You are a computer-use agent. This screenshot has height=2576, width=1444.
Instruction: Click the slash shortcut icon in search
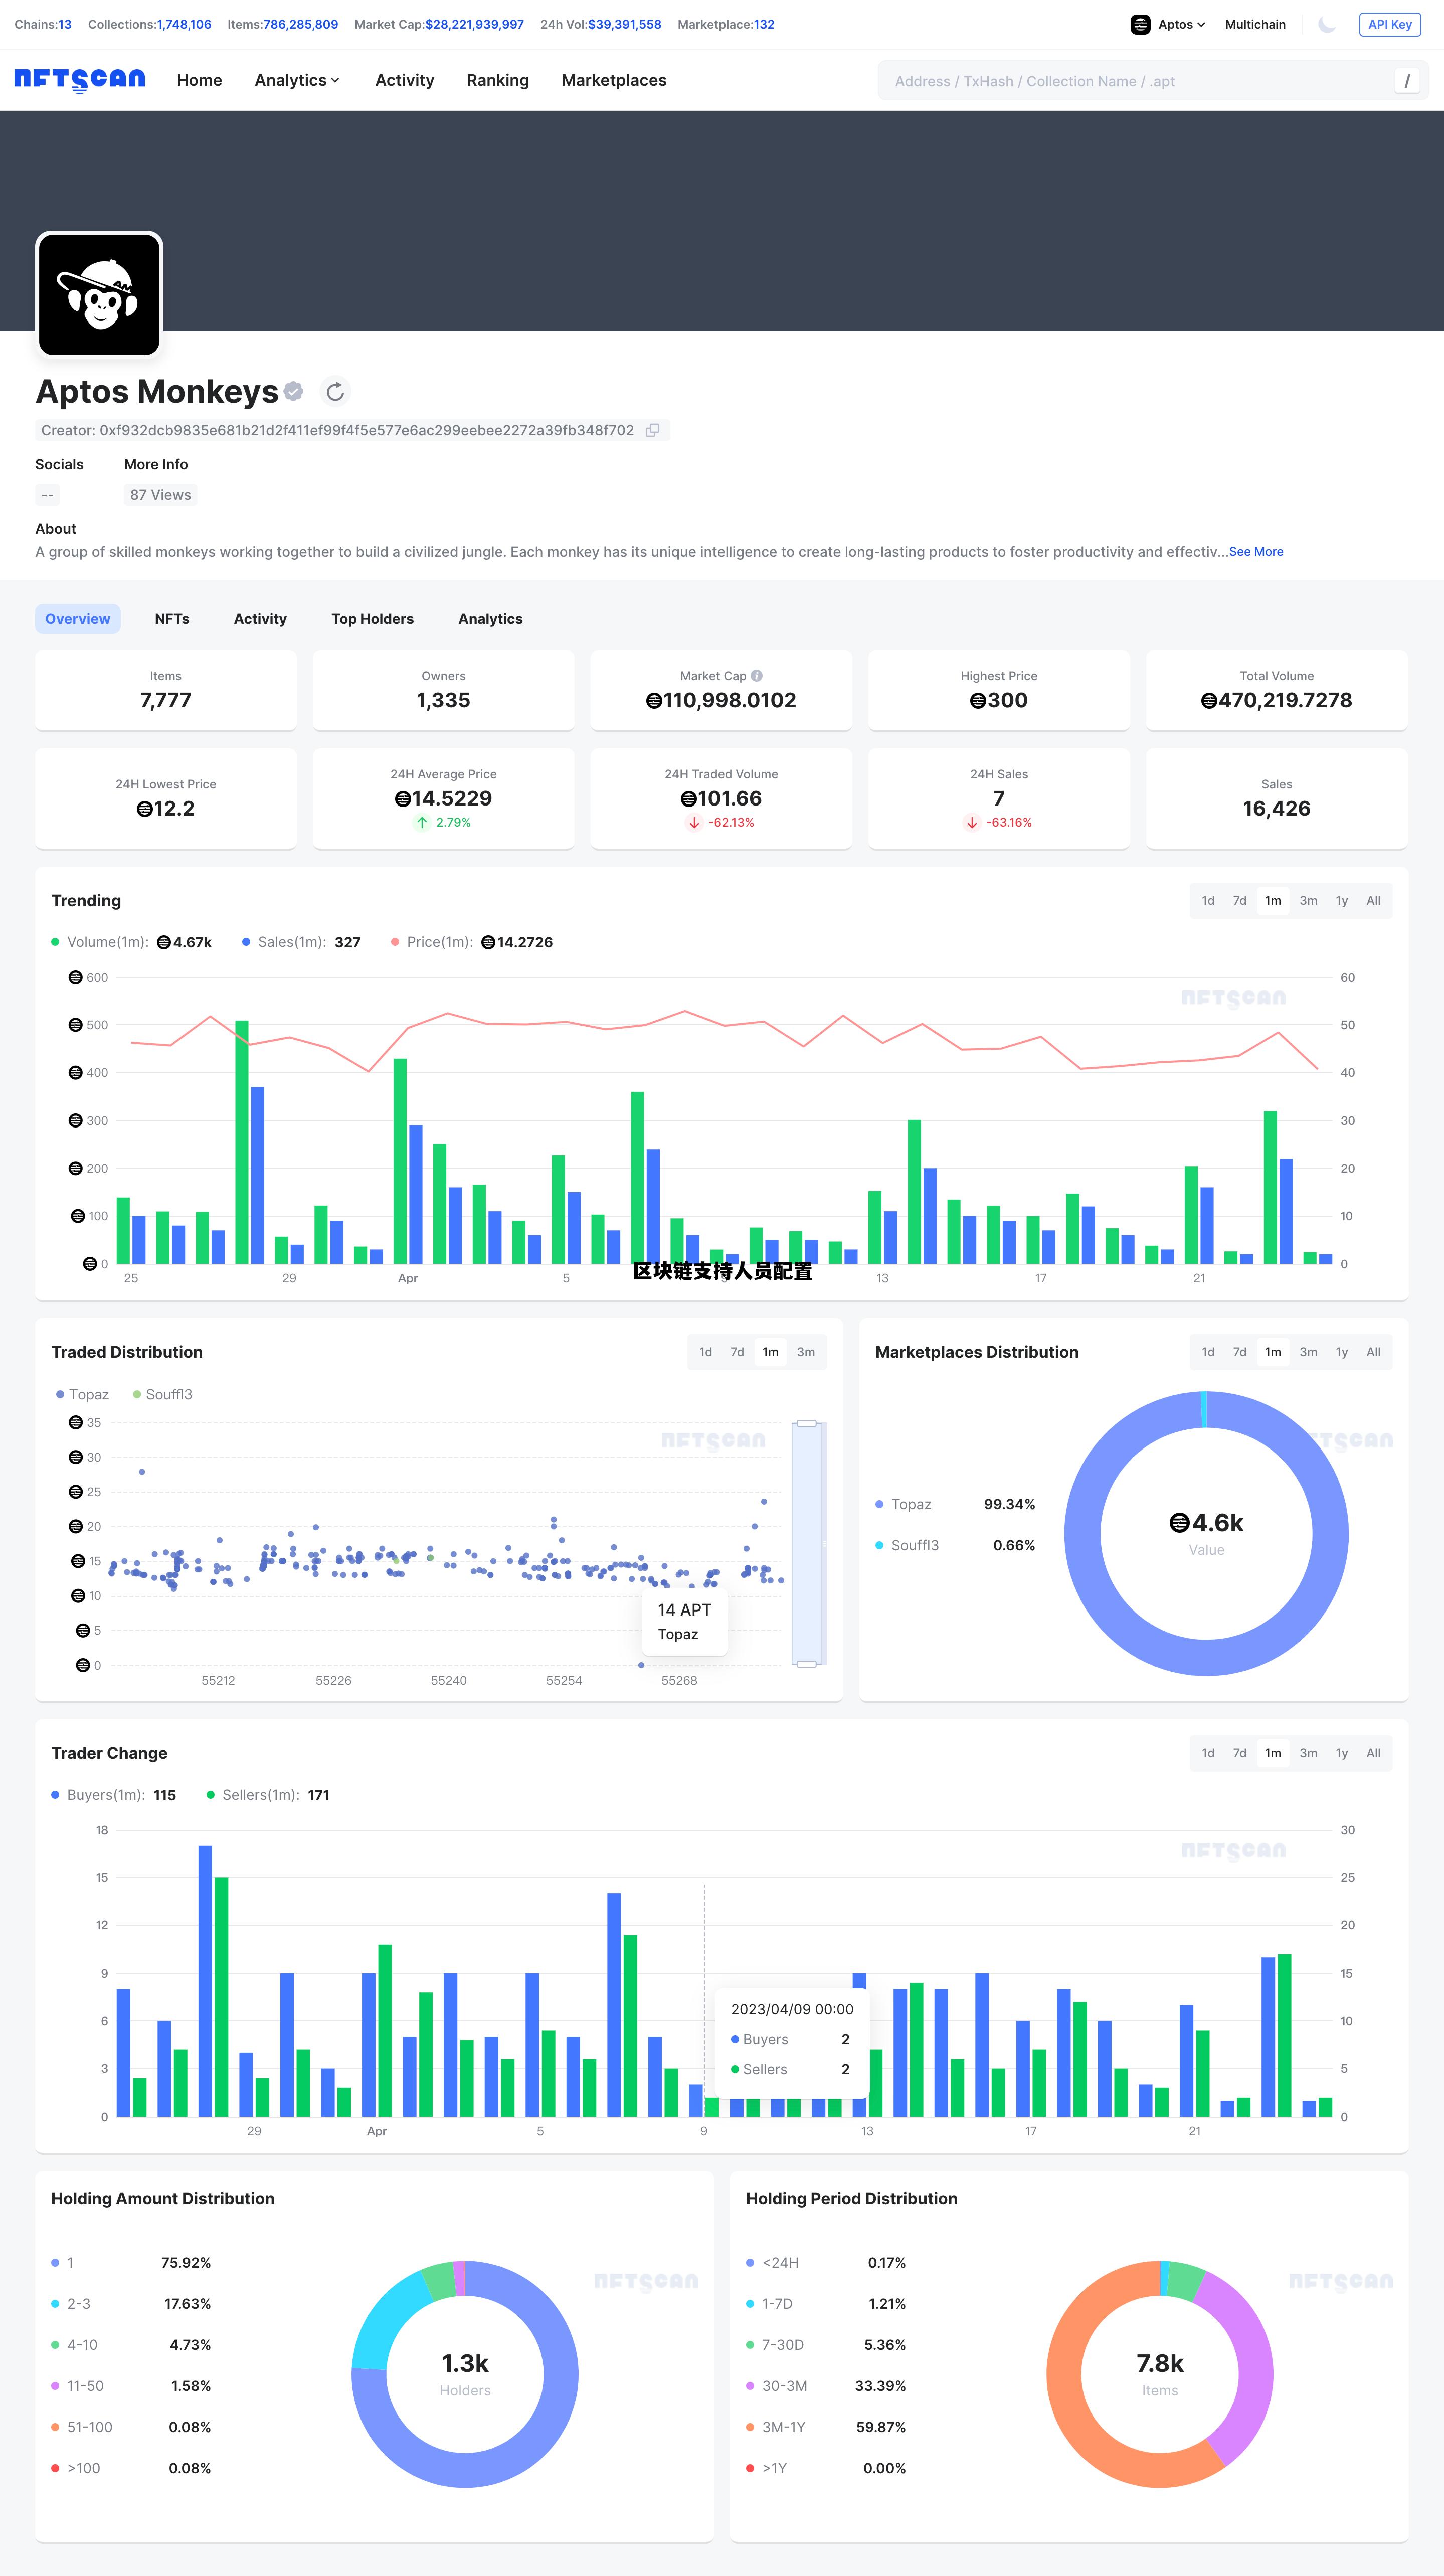pos(1406,81)
